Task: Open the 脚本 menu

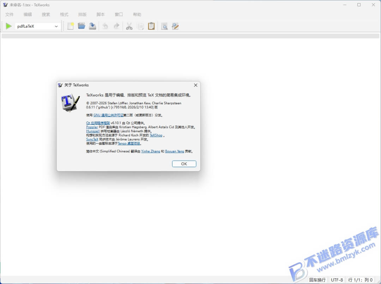Action: tap(101, 14)
